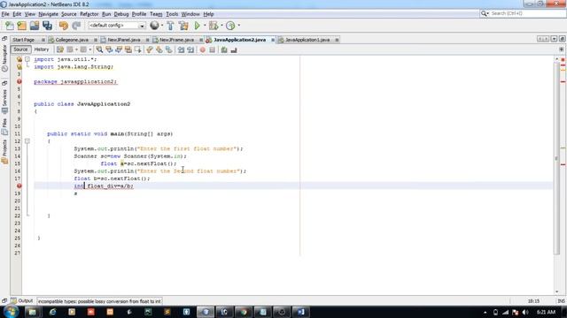Click the red Start Macro Recording icon
This screenshot has height=318, width=567.
(203, 49)
